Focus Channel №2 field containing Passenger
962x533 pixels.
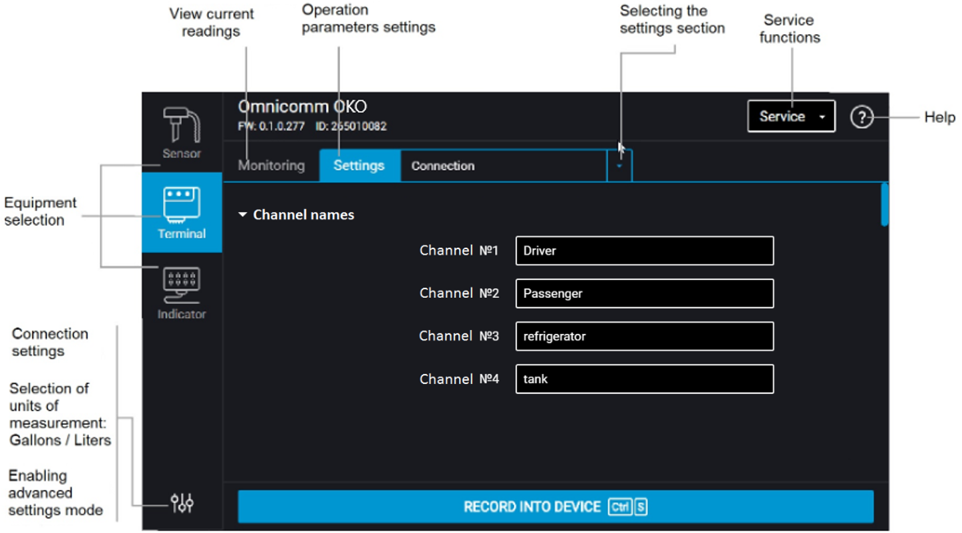[645, 293]
